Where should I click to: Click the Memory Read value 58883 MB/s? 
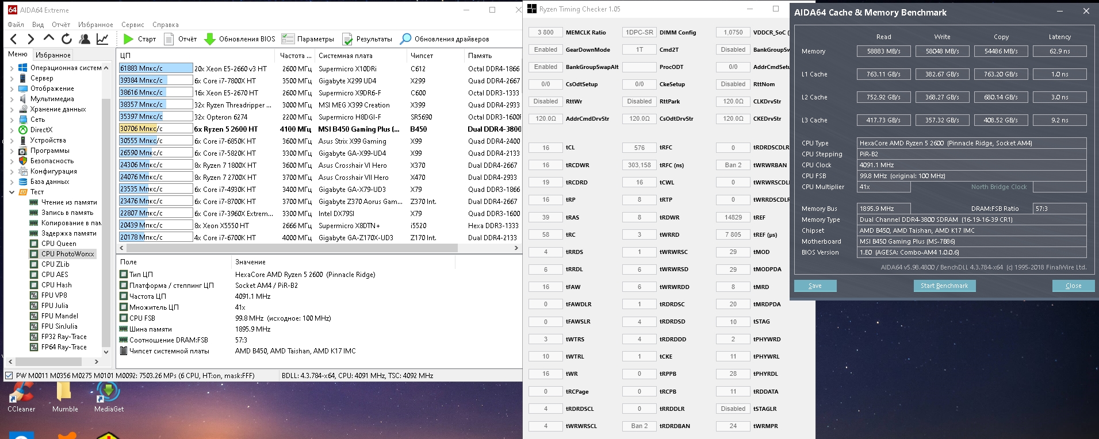tap(884, 51)
